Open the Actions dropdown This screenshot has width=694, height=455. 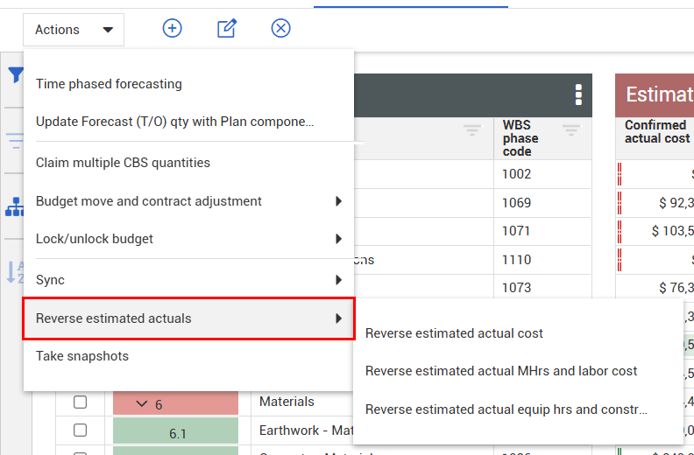tap(74, 30)
